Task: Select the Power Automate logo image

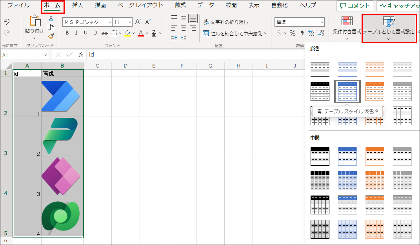Action: pos(61,96)
